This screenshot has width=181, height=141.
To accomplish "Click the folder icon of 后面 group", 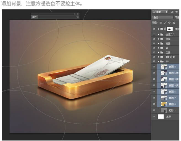I will (x=162, y=52).
